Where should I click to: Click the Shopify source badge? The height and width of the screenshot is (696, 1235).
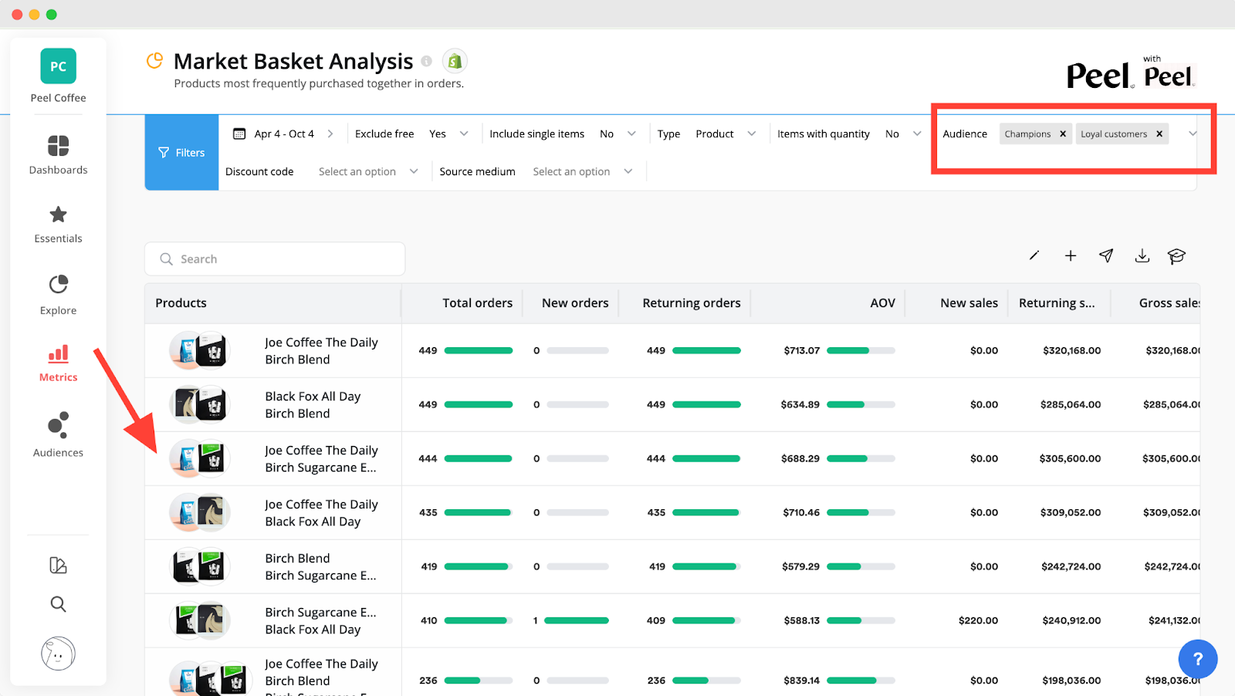coord(455,61)
